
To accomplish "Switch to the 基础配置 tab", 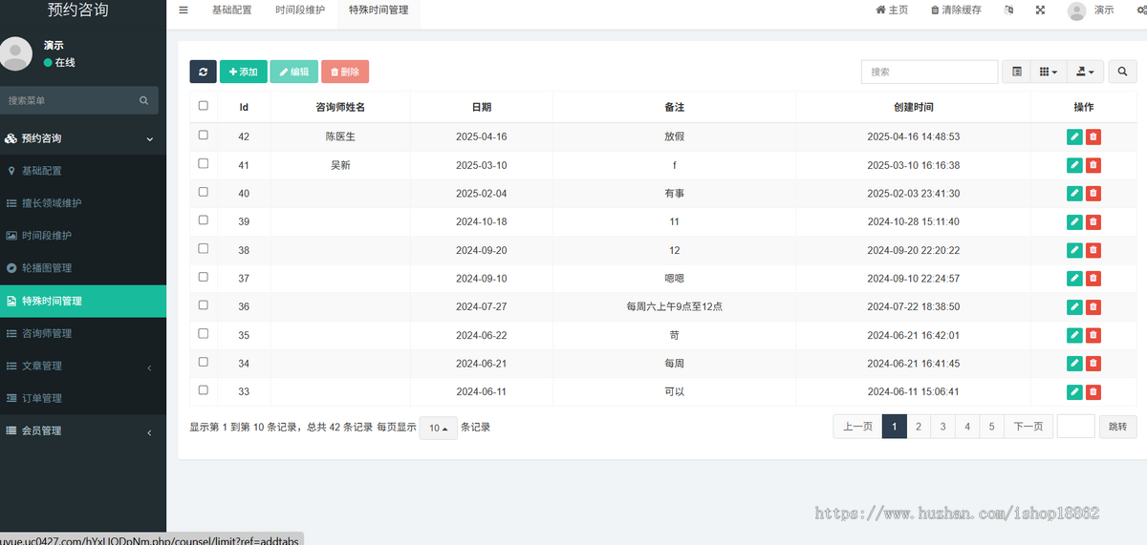I will [231, 10].
